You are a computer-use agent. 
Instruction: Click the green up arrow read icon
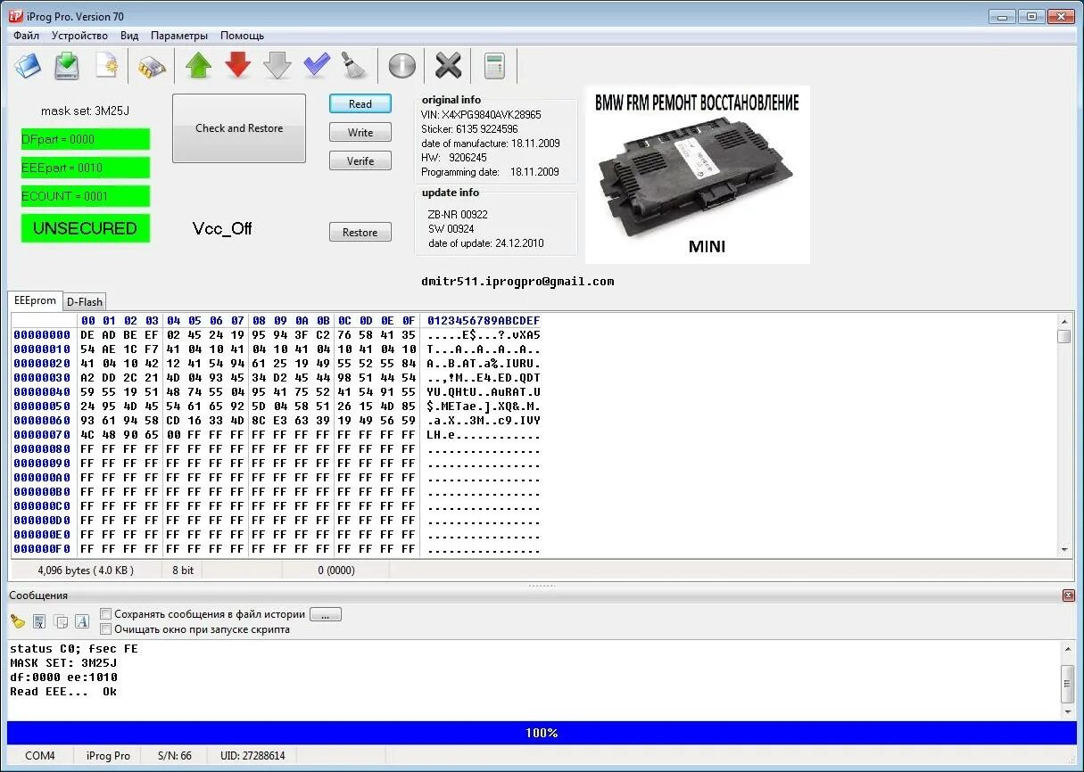[x=198, y=65]
